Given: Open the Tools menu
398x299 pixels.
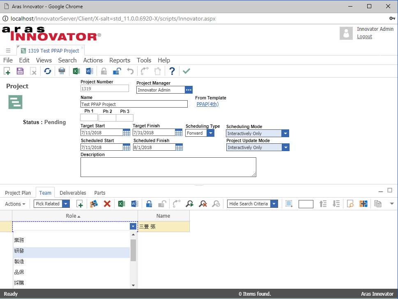Looking at the screenshot, I should click(x=144, y=60).
